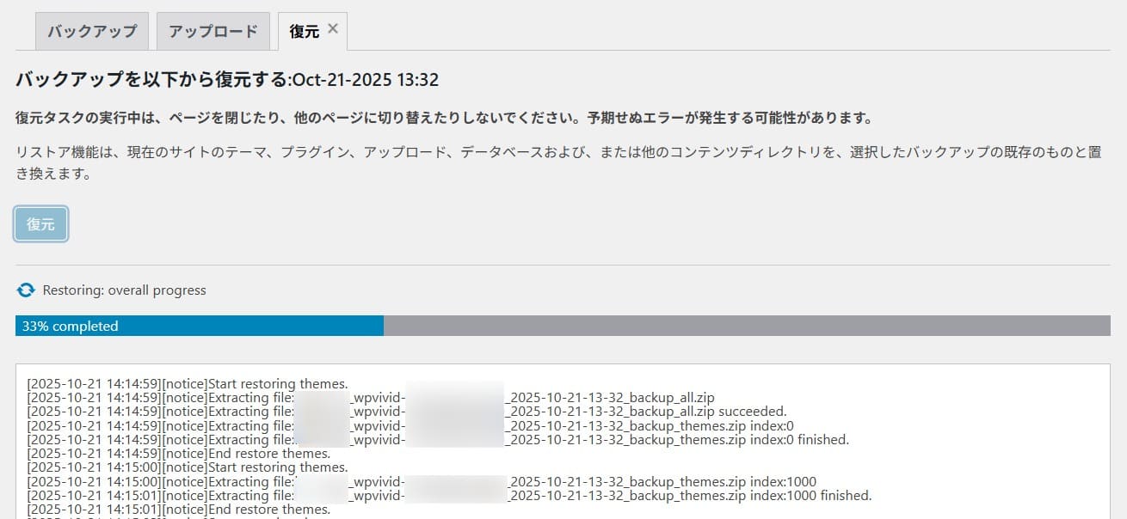Screen dimensions: 1127x519
Task: Click the bold warning text about closing page
Action: click(x=444, y=118)
